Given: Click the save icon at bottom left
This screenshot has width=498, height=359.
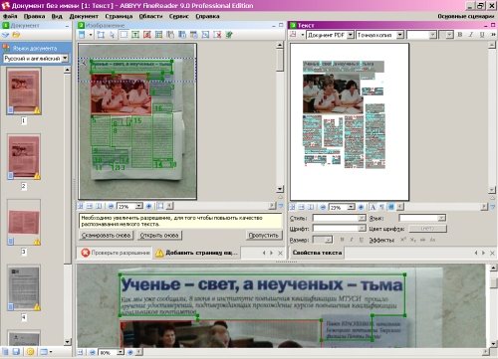Looking at the screenshot, I should coord(16,352).
